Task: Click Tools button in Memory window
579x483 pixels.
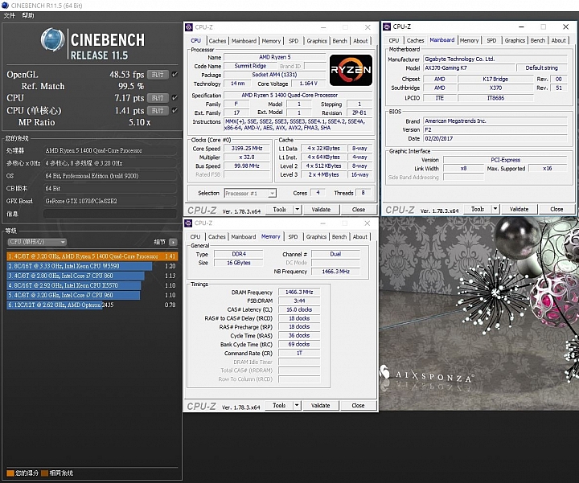Action: pyautogui.click(x=279, y=406)
